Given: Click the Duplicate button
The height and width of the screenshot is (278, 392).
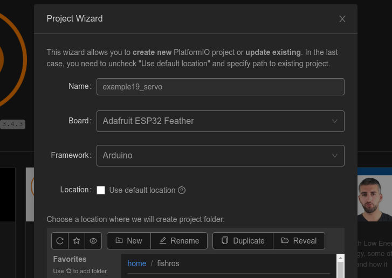Looking at the screenshot, I should 243,241.
